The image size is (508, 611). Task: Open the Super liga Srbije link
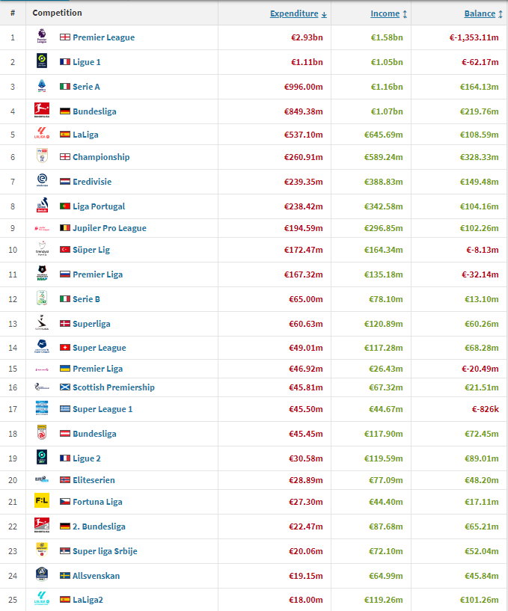click(105, 551)
